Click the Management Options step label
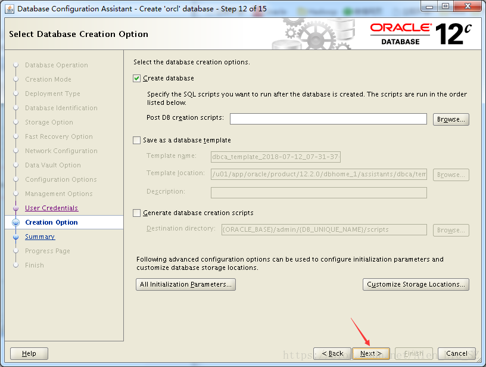Viewport: 486px width, 367px height. pyautogui.click(x=59, y=194)
